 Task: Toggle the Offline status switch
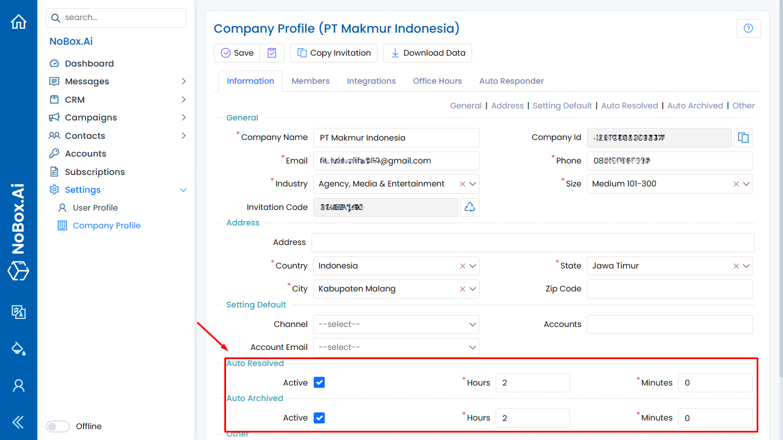click(57, 426)
